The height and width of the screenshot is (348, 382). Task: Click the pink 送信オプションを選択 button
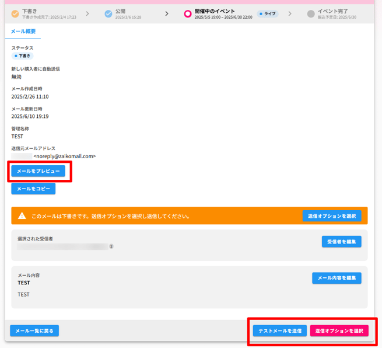pos(339,330)
